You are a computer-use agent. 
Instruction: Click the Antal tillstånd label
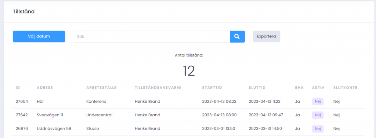point(189,55)
